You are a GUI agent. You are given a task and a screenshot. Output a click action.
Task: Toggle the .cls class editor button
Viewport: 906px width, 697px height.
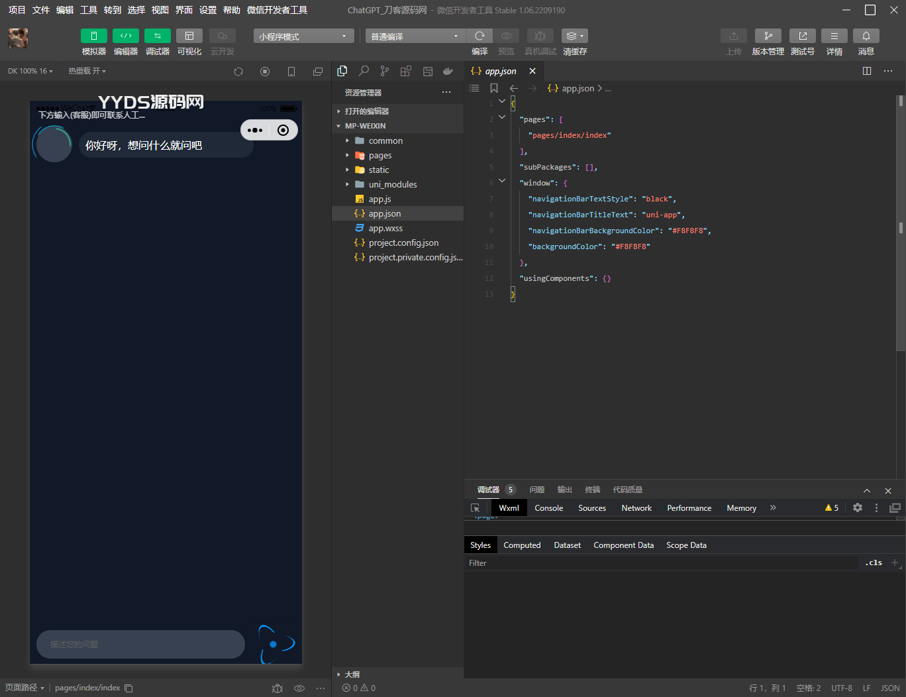coord(874,563)
